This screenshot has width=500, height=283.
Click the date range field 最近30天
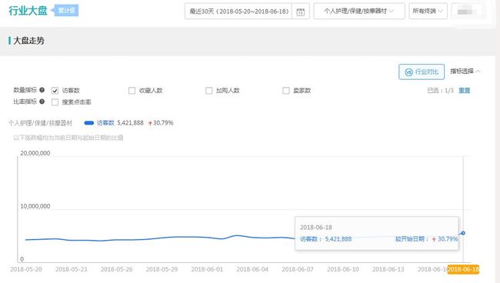[238, 12]
